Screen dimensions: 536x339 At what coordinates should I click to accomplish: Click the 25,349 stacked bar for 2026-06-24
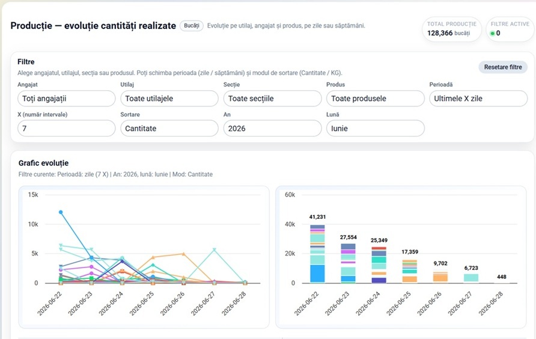click(379, 265)
